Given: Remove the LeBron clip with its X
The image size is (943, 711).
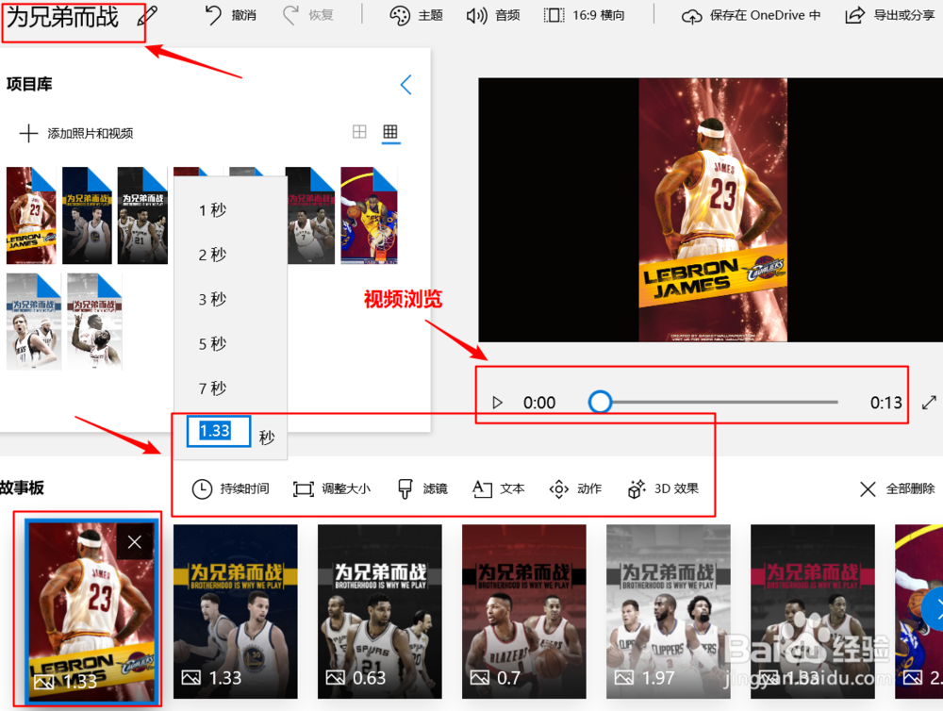Looking at the screenshot, I should coord(135,542).
